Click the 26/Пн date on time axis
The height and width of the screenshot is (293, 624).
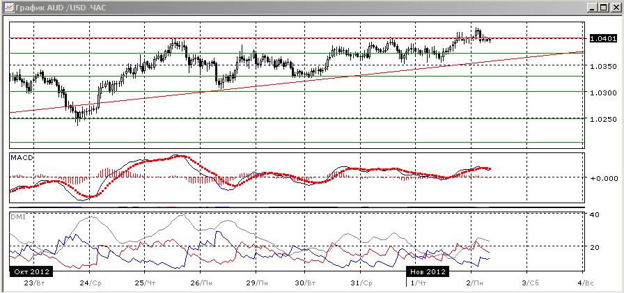click(201, 283)
